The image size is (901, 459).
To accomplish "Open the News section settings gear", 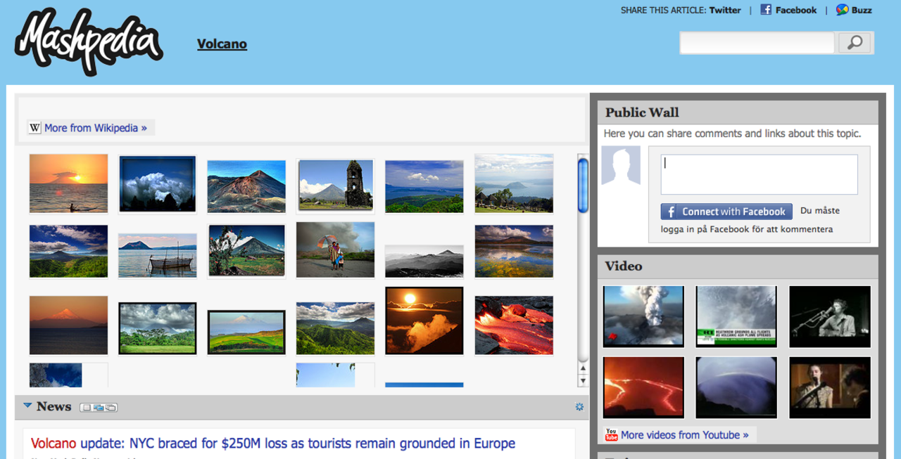I will point(579,407).
